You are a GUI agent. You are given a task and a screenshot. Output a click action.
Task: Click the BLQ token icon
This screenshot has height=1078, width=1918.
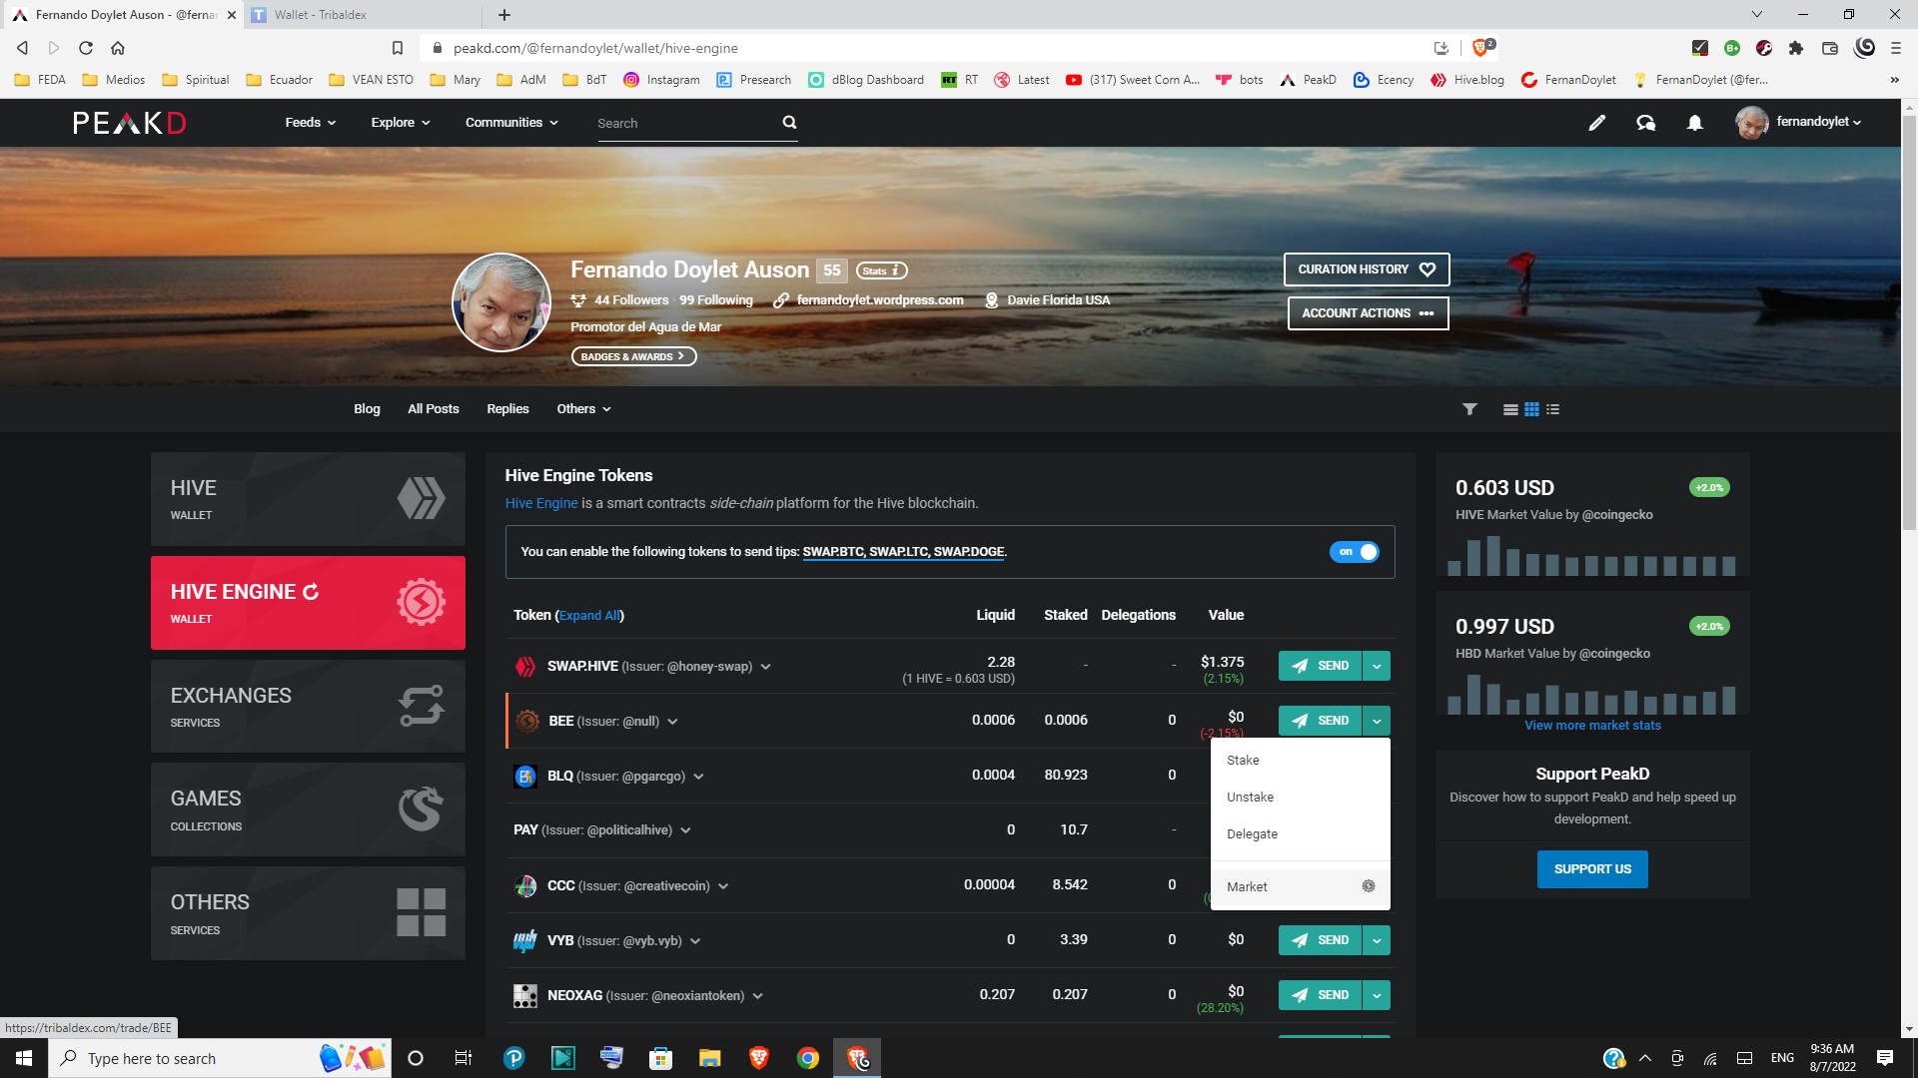525,777
